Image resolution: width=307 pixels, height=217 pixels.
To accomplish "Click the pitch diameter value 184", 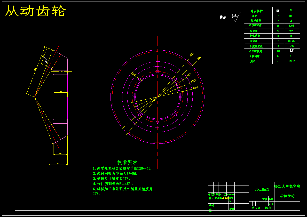I will click(292, 46).
